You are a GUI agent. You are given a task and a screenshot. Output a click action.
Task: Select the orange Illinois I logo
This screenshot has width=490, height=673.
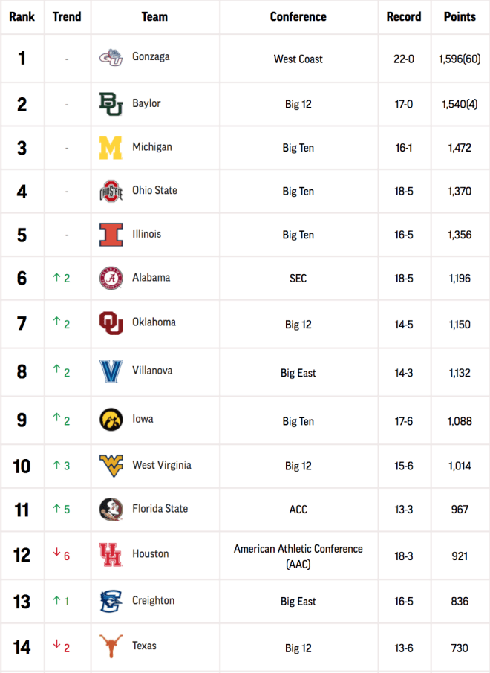click(x=111, y=234)
